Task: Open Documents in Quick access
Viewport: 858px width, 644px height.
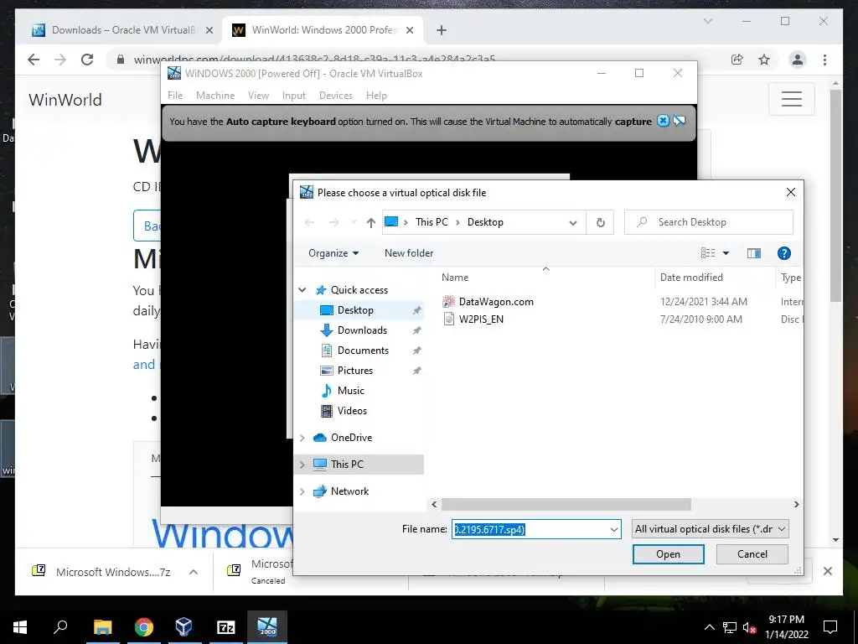Action: tap(363, 351)
